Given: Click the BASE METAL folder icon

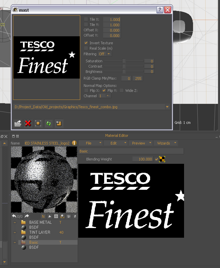Looking at the screenshot, I should coord(23,222).
